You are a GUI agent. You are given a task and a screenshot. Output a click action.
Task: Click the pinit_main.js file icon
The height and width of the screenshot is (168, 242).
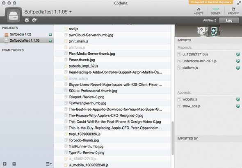pos(66,41)
